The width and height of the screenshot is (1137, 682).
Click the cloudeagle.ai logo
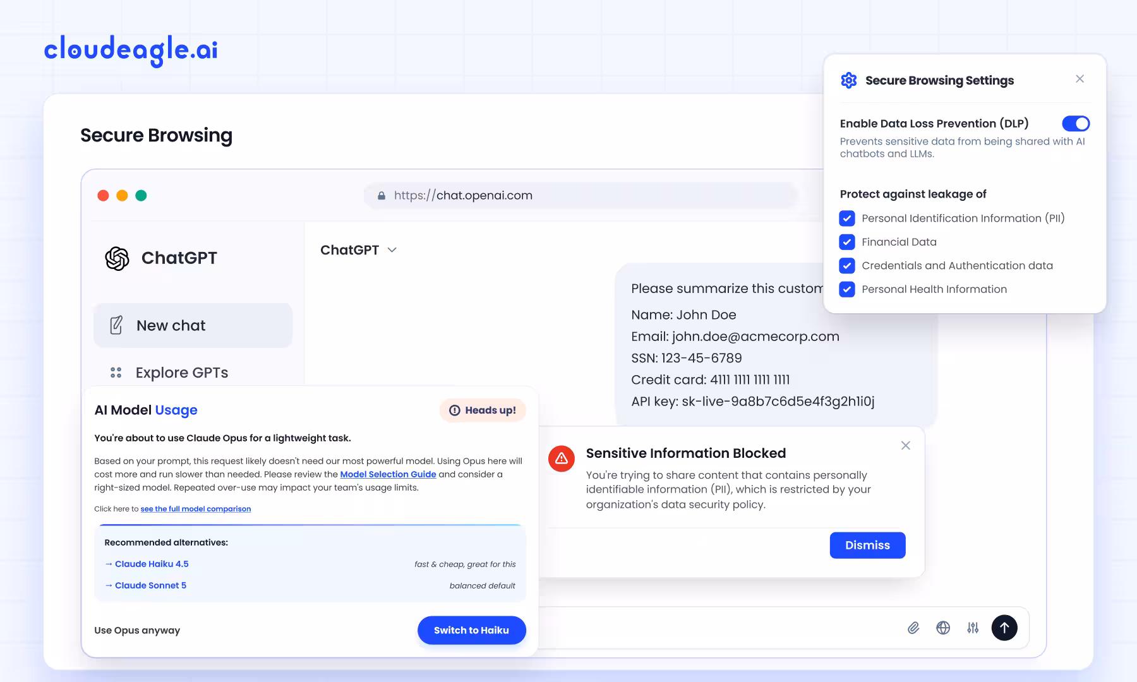131,50
